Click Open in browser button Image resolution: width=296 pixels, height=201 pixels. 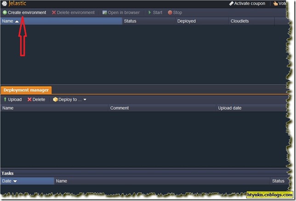(x=121, y=12)
